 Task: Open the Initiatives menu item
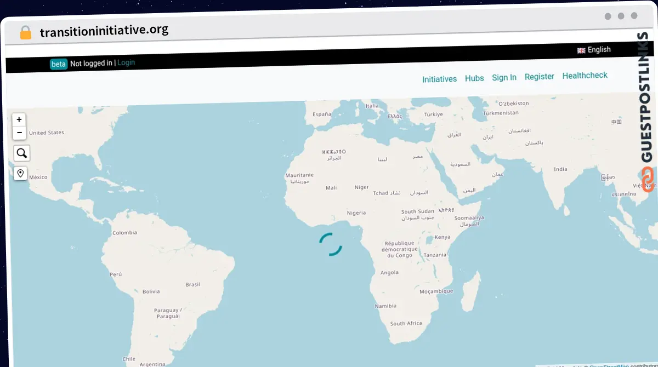click(x=439, y=79)
